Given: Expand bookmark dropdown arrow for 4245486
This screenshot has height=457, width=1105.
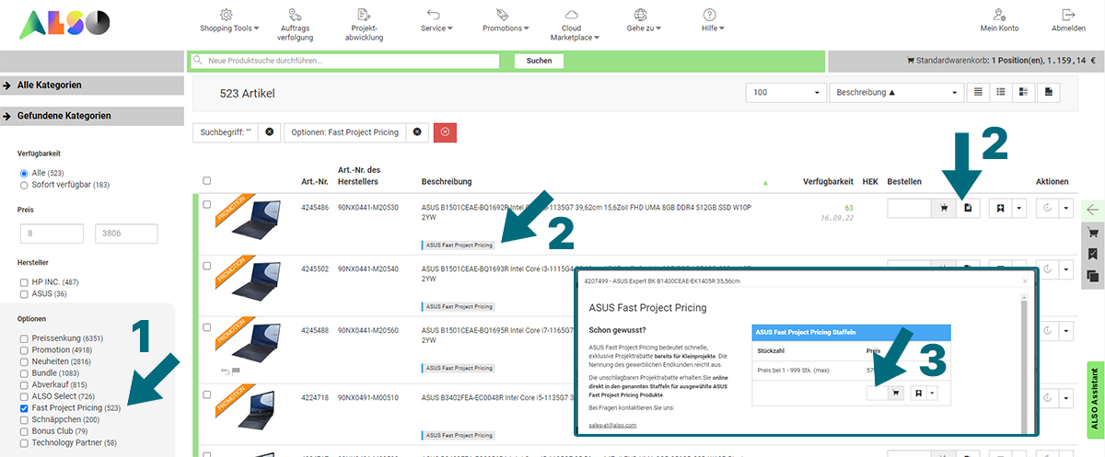Looking at the screenshot, I should tap(1019, 208).
